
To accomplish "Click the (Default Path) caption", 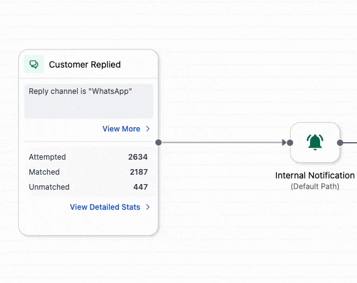I will 315,187.
